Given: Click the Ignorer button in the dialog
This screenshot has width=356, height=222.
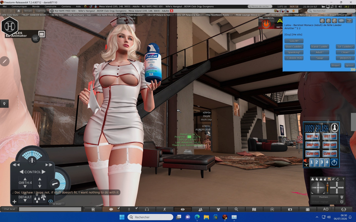Looking at the screenshot, I should [349, 65].
